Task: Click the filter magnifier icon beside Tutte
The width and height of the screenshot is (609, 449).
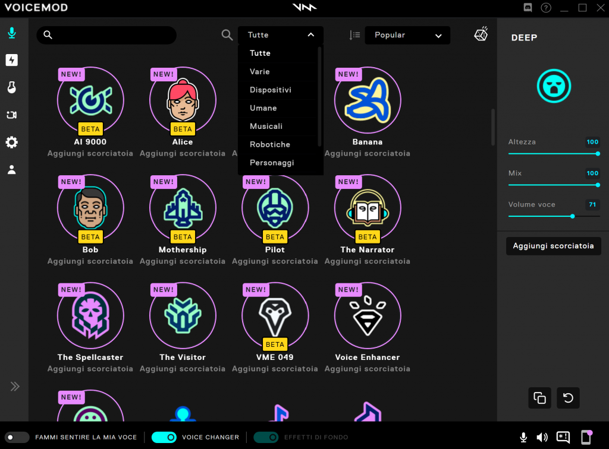Action: [x=227, y=35]
